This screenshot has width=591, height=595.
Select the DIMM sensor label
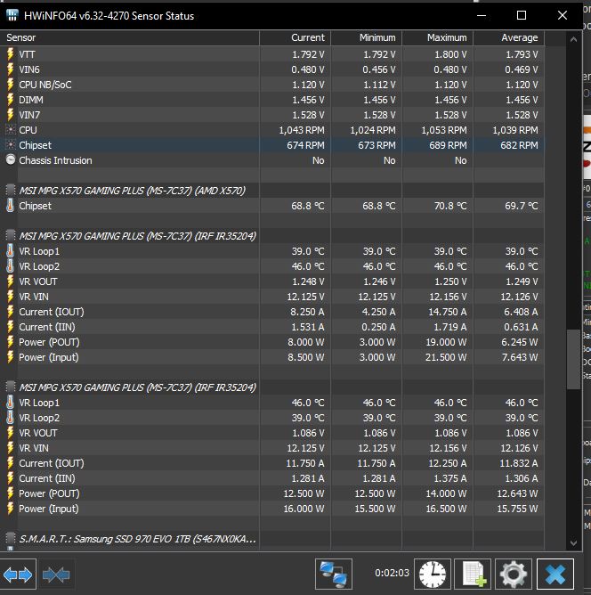coord(31,100)
